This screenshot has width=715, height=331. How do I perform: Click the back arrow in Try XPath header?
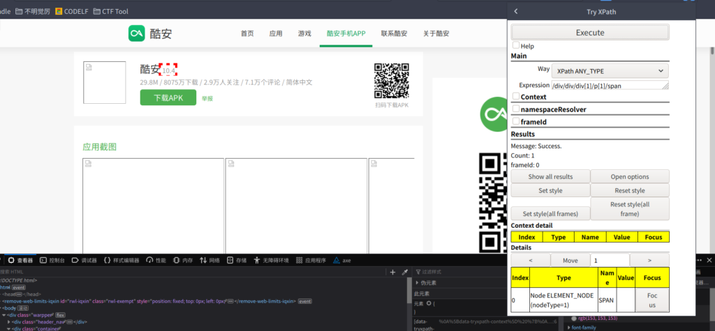point(516,11)
